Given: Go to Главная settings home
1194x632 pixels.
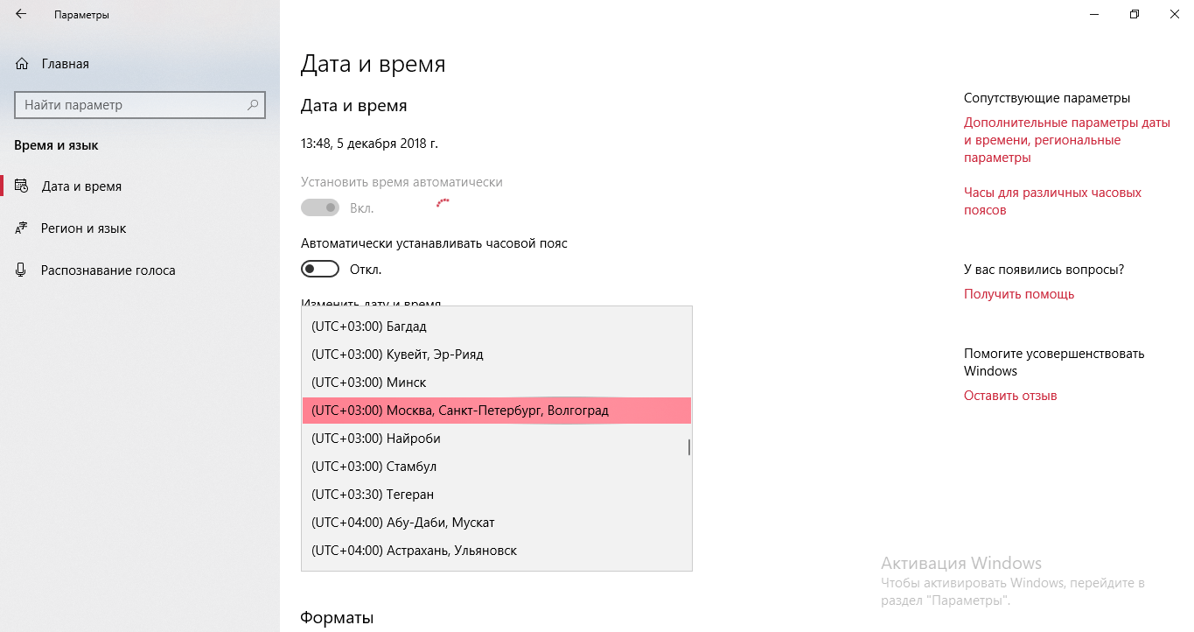Looking at the screenshot, I should (x=140, y=64).
